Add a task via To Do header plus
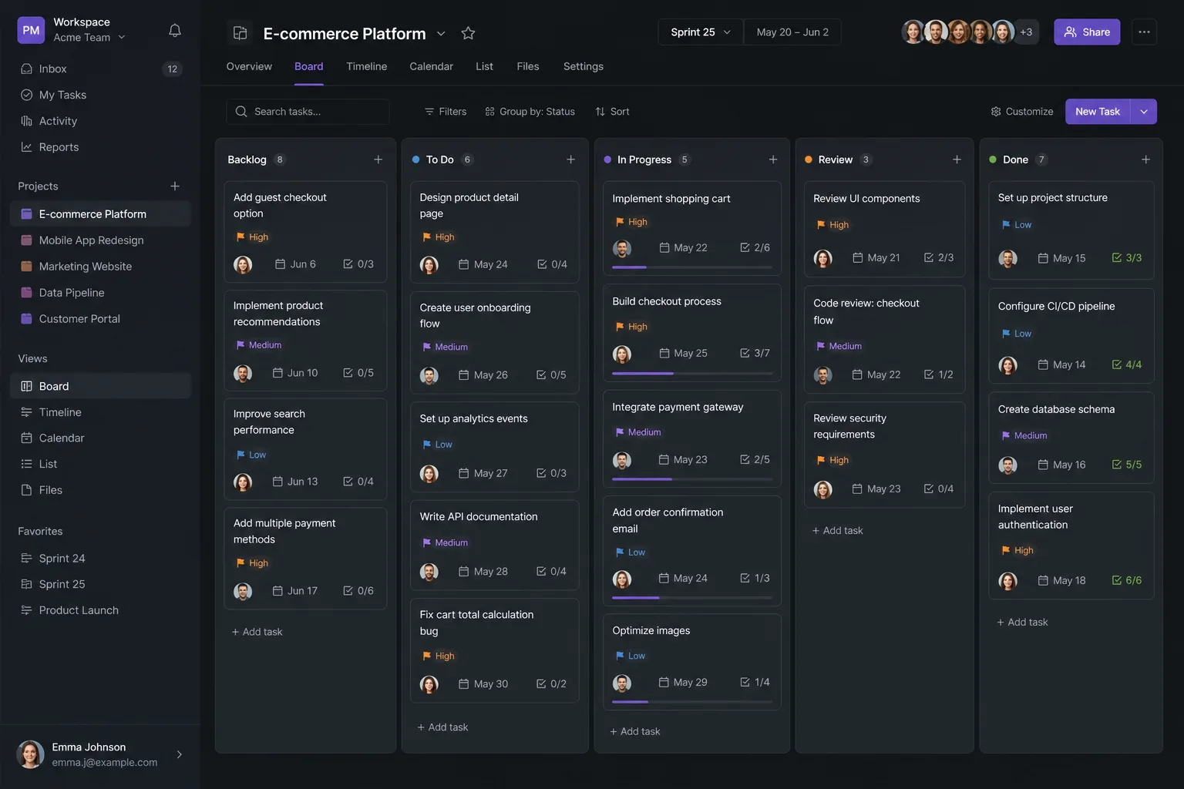Image resolution: width=1184 pixels, height=789 pixels. tap(570, 159)
